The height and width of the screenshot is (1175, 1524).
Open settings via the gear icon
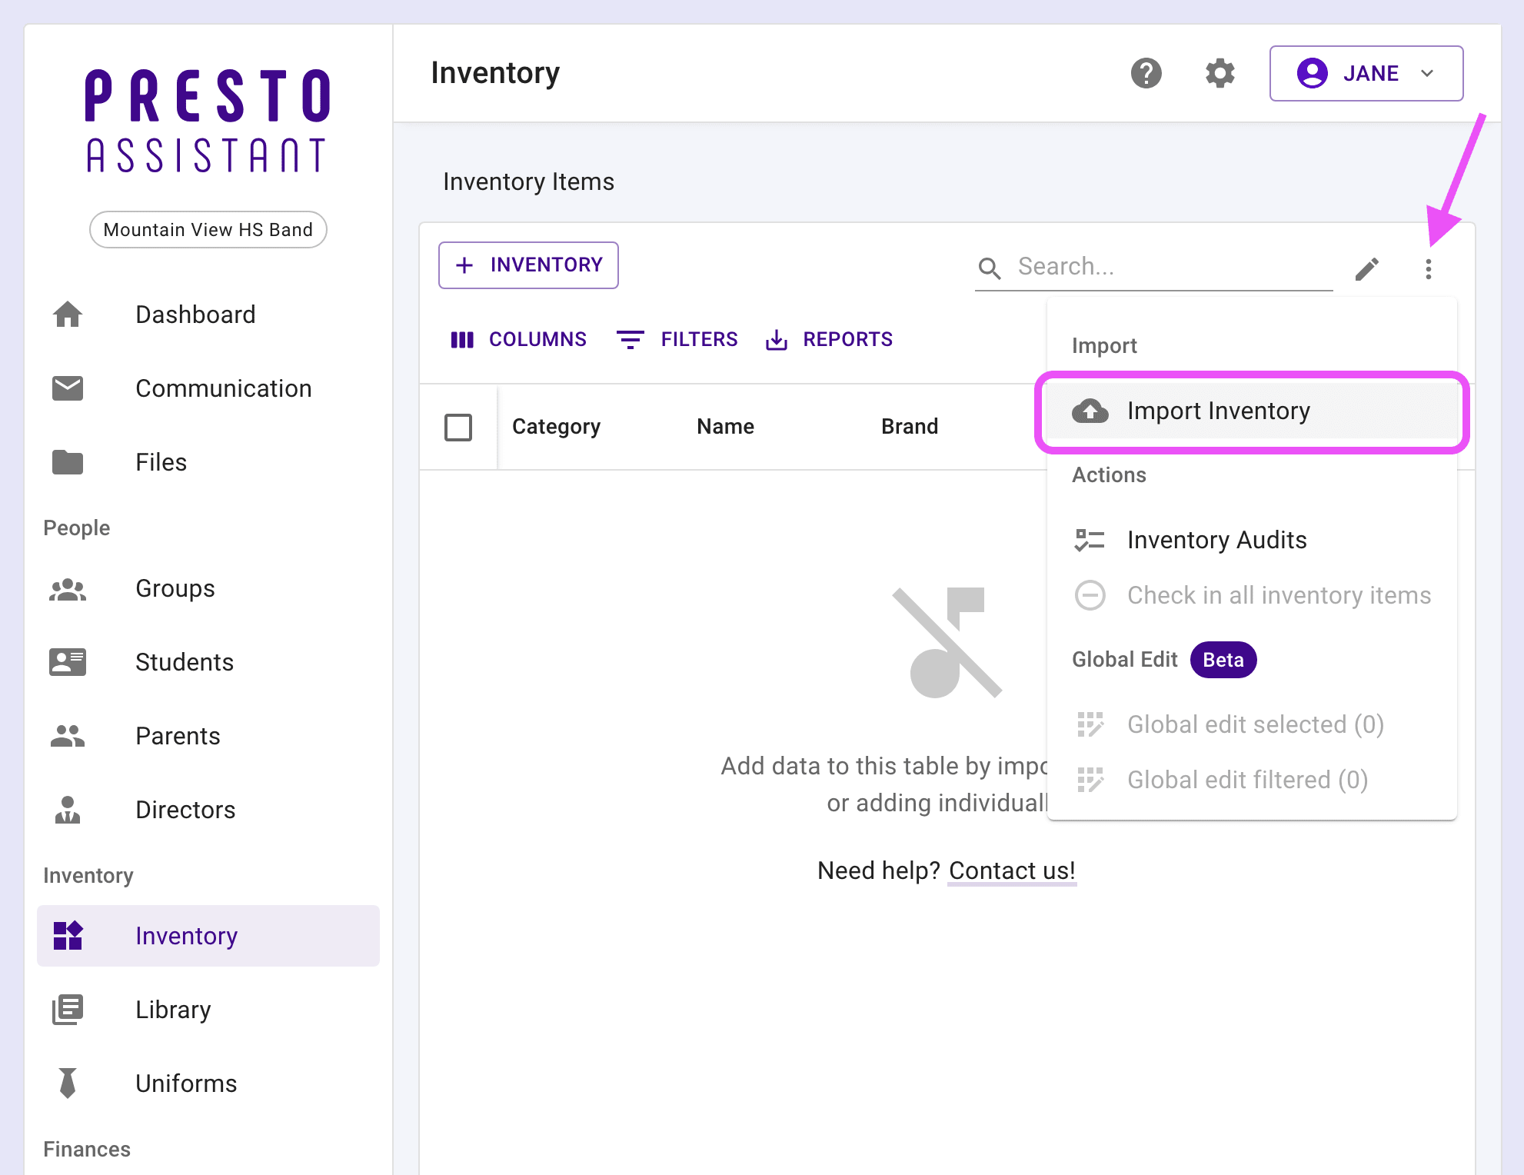coord(1220,74)
